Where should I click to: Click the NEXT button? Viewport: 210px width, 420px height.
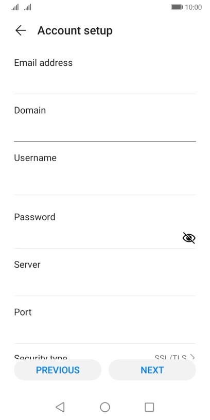pos(152,370)
